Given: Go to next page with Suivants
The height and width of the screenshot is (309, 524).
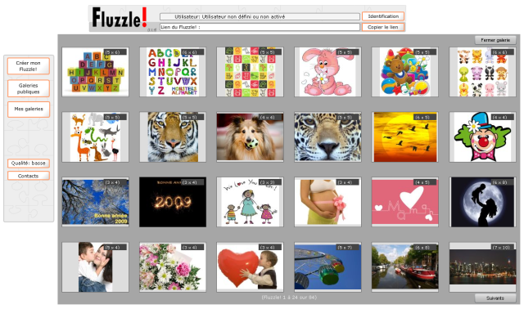Looking at the screenshot, I should 495,298.
